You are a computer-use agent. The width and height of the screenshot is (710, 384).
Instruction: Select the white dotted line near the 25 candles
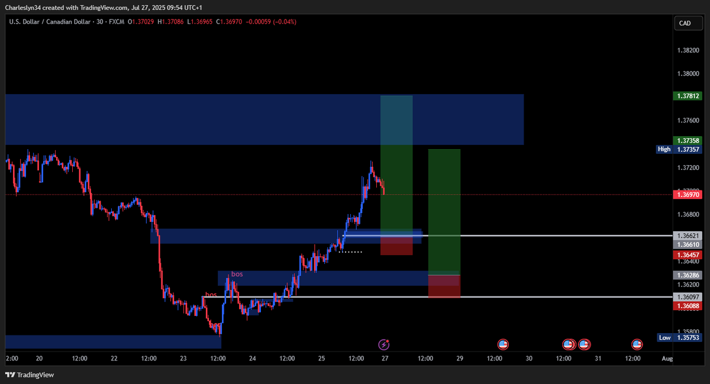click(x=350, y=252)
